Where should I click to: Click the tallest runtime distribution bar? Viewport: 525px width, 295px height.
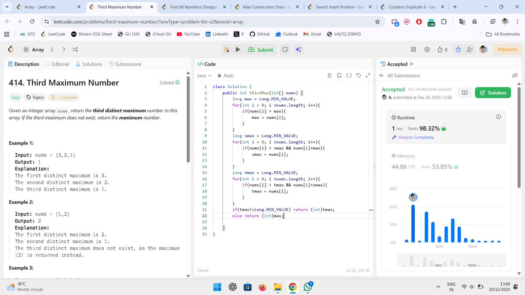413,223
